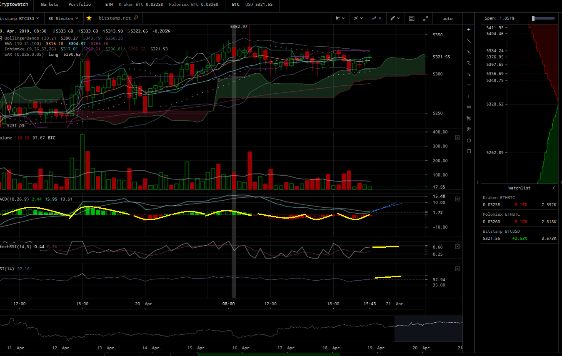
Task: Select the rectangle drawing tool
Action: [x=469, y=151]
